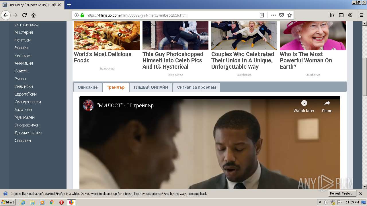The height and width of the screenshot is (206, 367).
Task: Open the Анимация genre
Action: point(24,63)
